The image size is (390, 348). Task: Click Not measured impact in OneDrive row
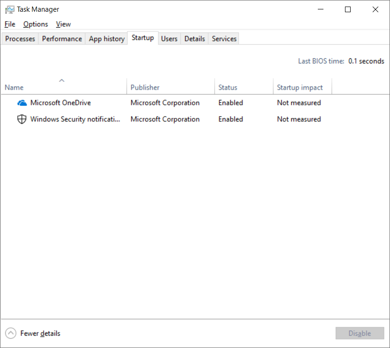pos(299,103)
